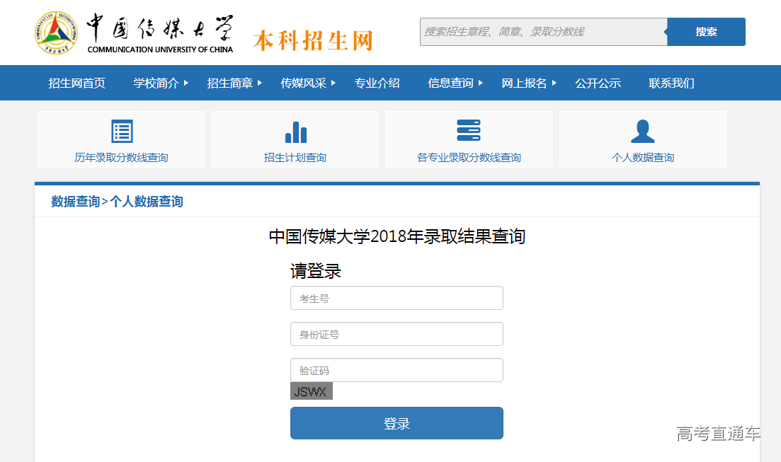This screenshot has width=781, height=462.
Task: Open 公开公示 in the navigation bar
Action: (598, 83)
